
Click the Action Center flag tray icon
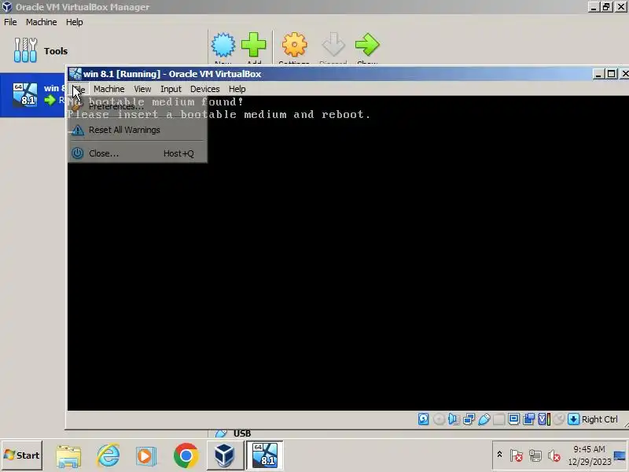click(517, 455)
